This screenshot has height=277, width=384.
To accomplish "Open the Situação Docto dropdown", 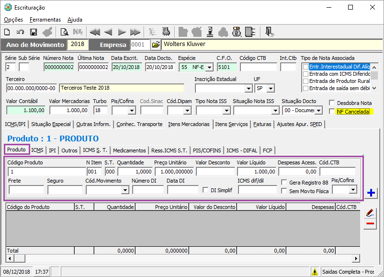I will tap(318, 111).
